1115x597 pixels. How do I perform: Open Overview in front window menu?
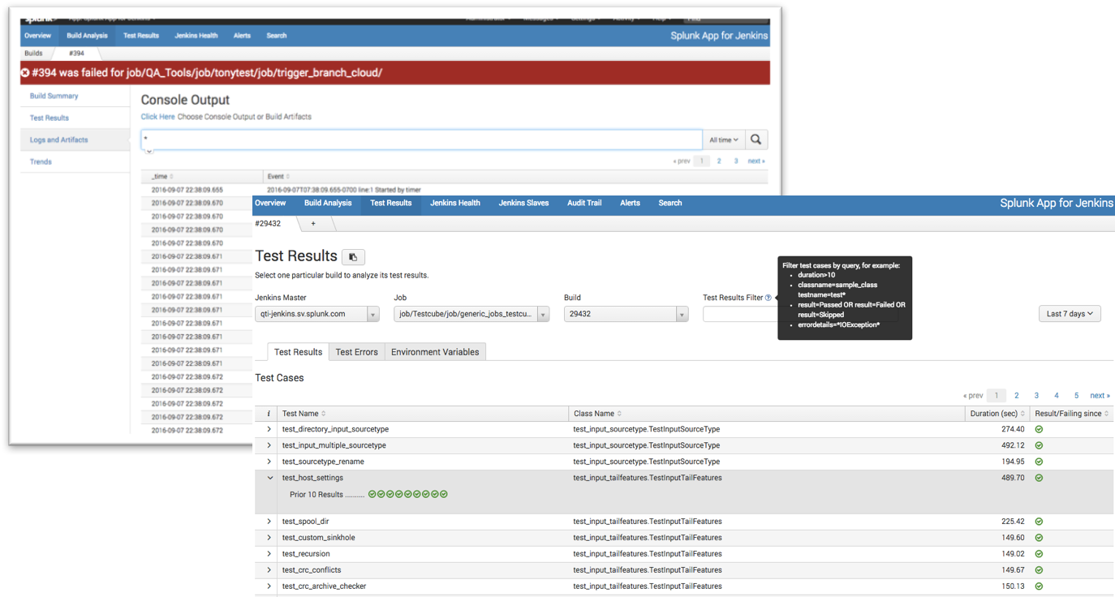[x=270, y=203]
